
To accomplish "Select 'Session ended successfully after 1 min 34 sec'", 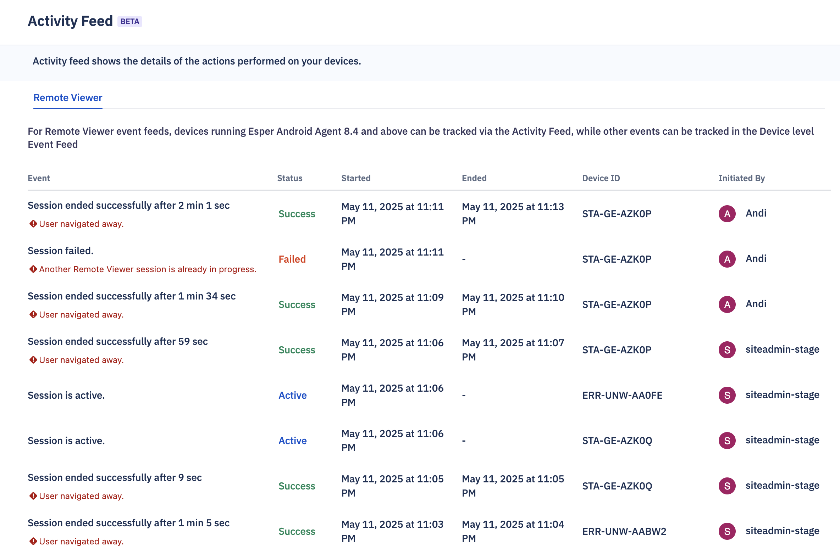I will pos(132,296).
